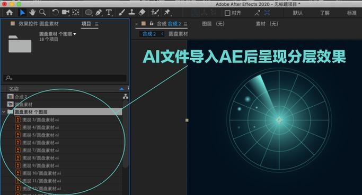Select the Zoom magnifier tool

(42, 13)
